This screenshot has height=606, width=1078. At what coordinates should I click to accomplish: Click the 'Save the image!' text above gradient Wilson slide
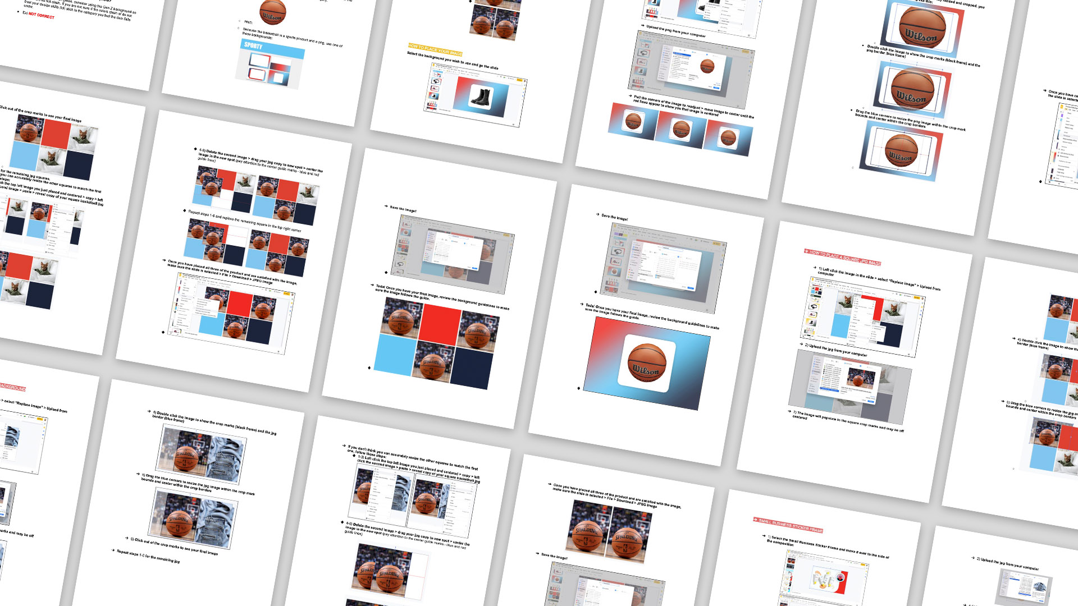click(614, 217)
